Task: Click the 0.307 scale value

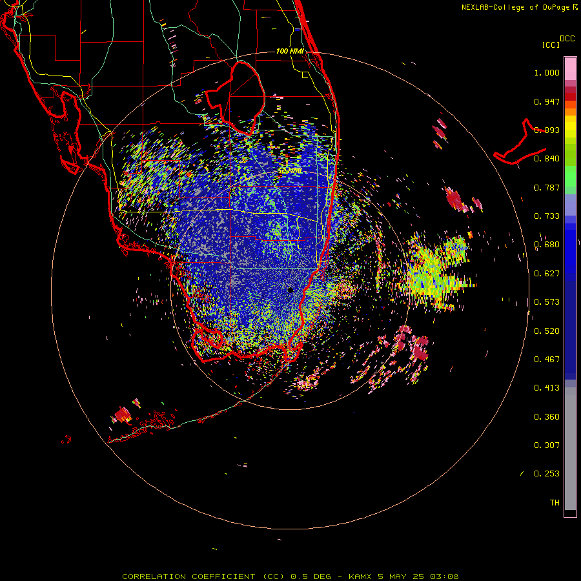Action: pos(547,445)
